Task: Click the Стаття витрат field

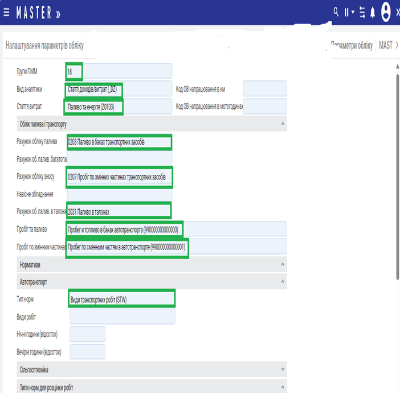Action: coord(119,107)
